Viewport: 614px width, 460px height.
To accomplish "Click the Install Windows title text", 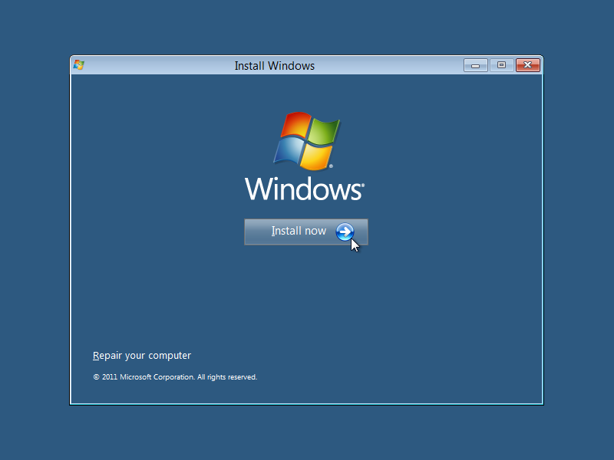I will [x=275, y=66].
